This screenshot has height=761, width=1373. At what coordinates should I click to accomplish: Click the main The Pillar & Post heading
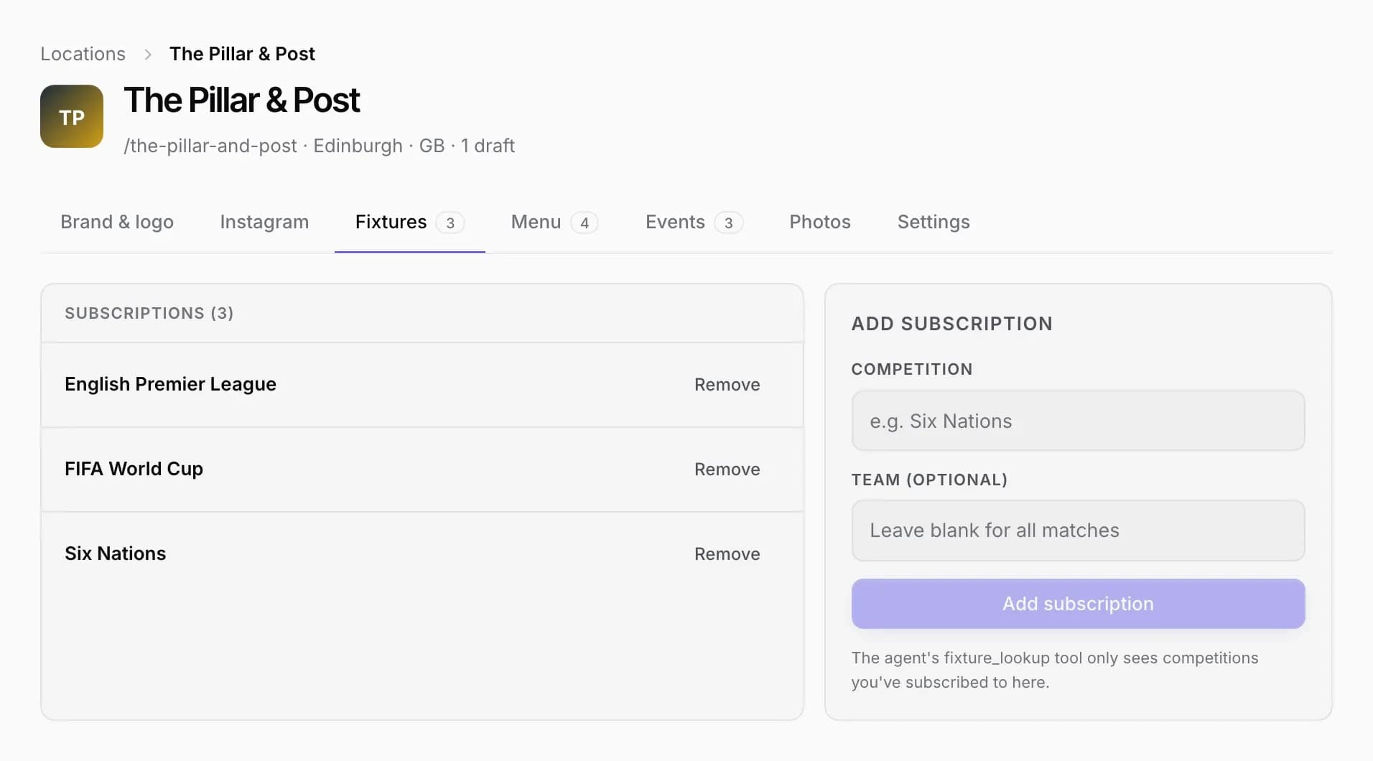pyautogui.click(x=241, y=100)
